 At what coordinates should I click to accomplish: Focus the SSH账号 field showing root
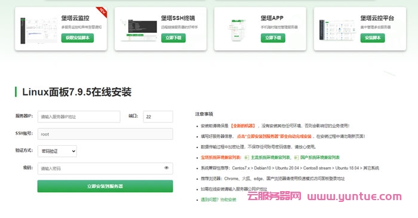105,134
